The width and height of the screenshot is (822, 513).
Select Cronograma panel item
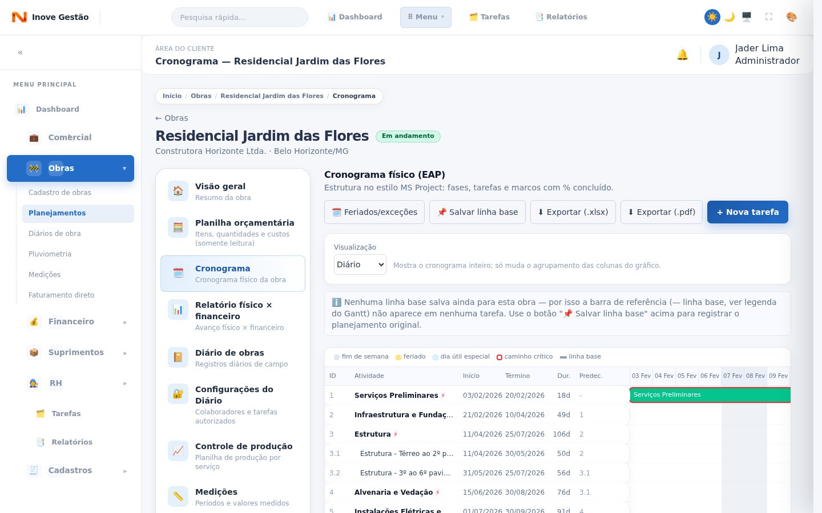click(x=233, y=274)
